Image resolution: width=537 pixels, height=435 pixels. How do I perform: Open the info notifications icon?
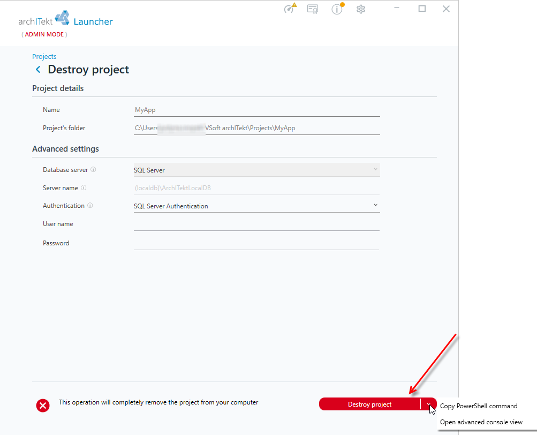click(337, 9)
